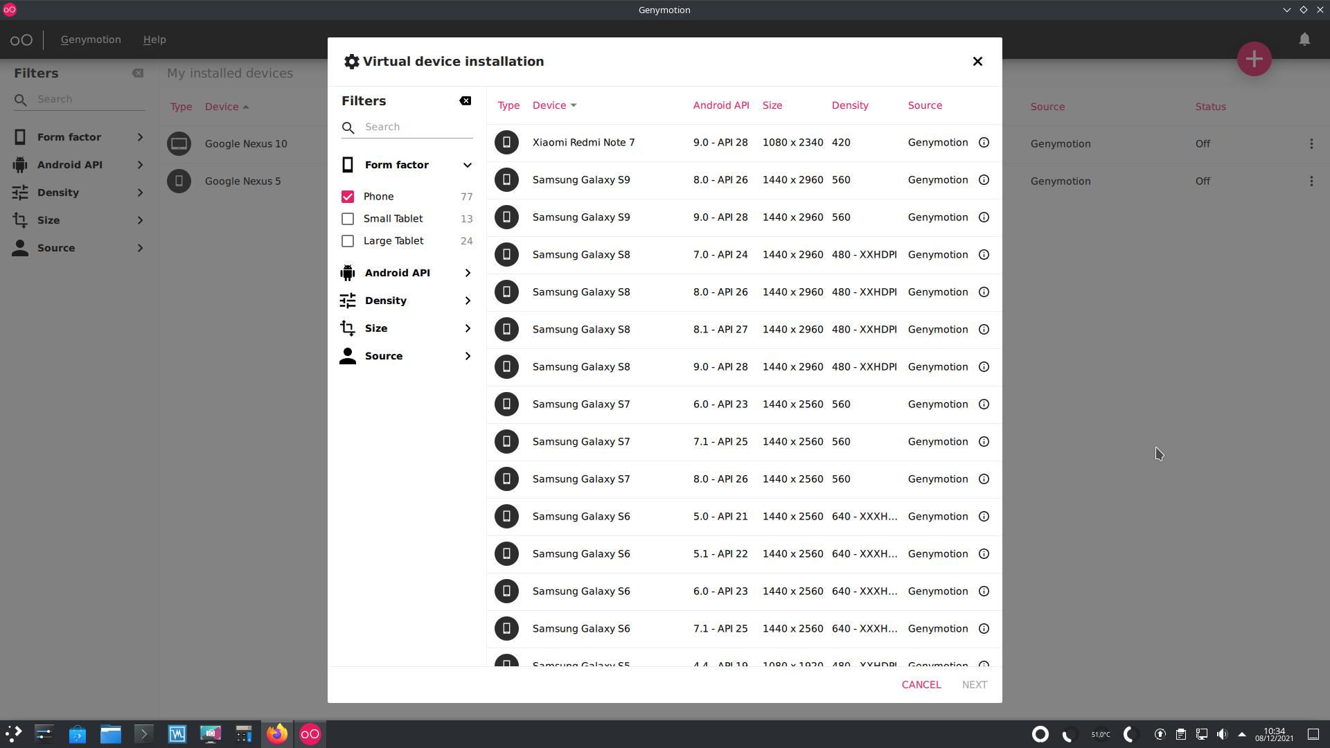Click Genymotion icon in taskbar
The image size is (1330, 748).
click(310, 734)
